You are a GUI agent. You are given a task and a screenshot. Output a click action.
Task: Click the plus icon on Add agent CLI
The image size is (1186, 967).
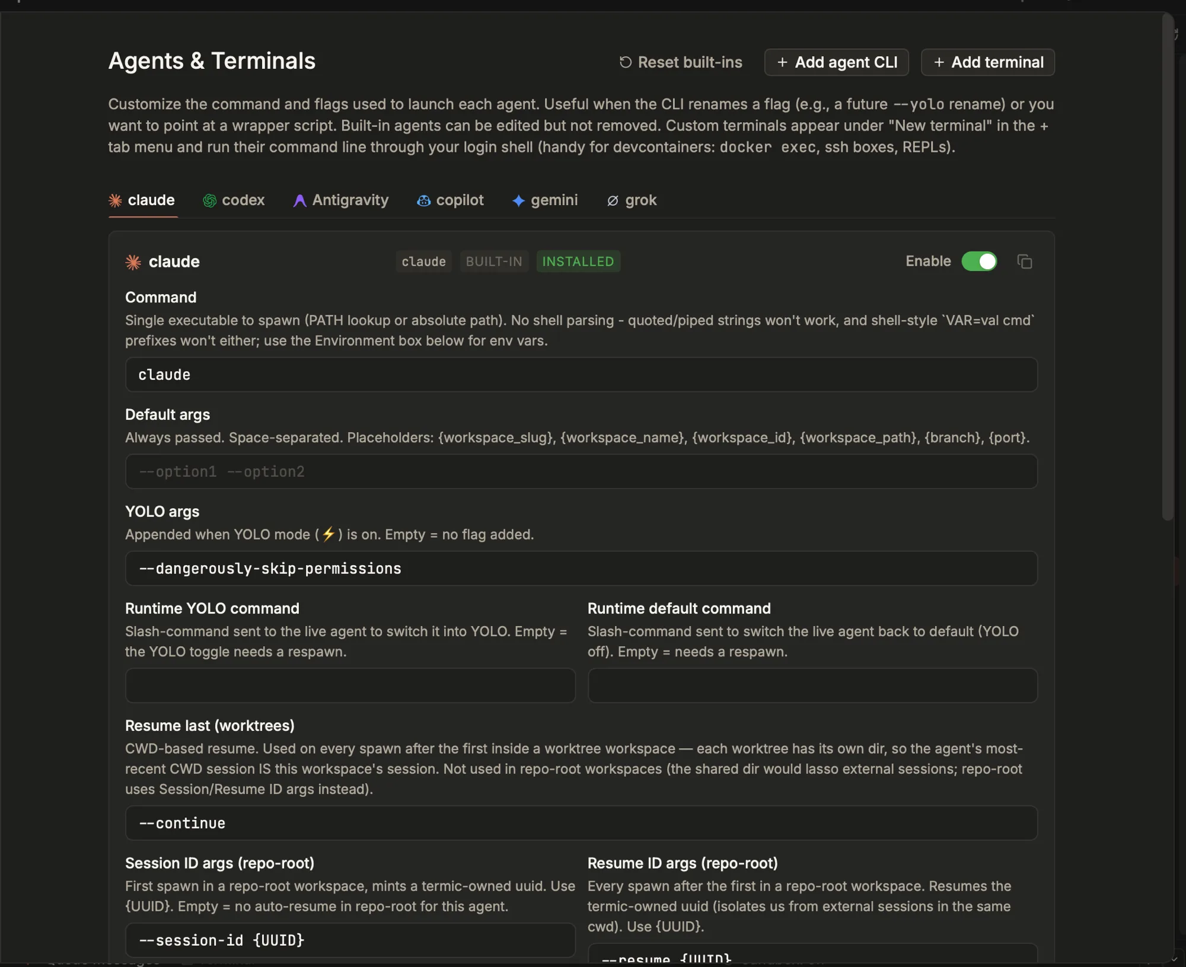(782, 62)
